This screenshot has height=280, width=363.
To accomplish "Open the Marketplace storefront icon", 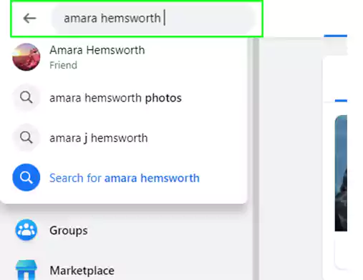I will (26, 270).
